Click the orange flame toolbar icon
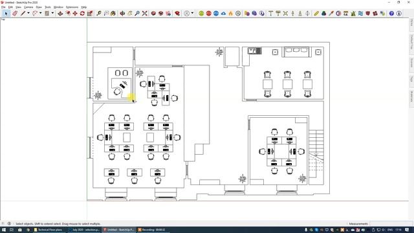Screen dimensions: 414x233 (230, 13)
